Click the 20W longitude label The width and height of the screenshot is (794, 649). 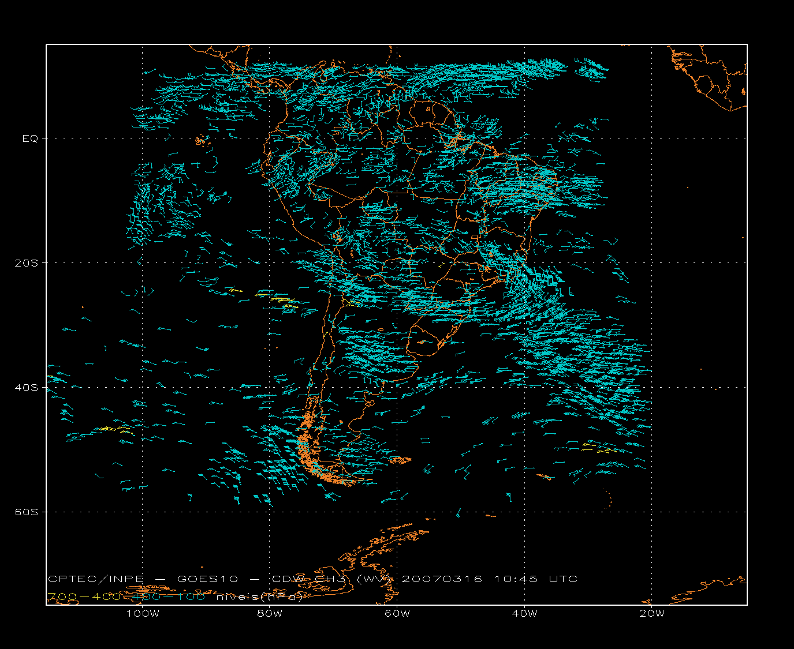coord(652,613)
